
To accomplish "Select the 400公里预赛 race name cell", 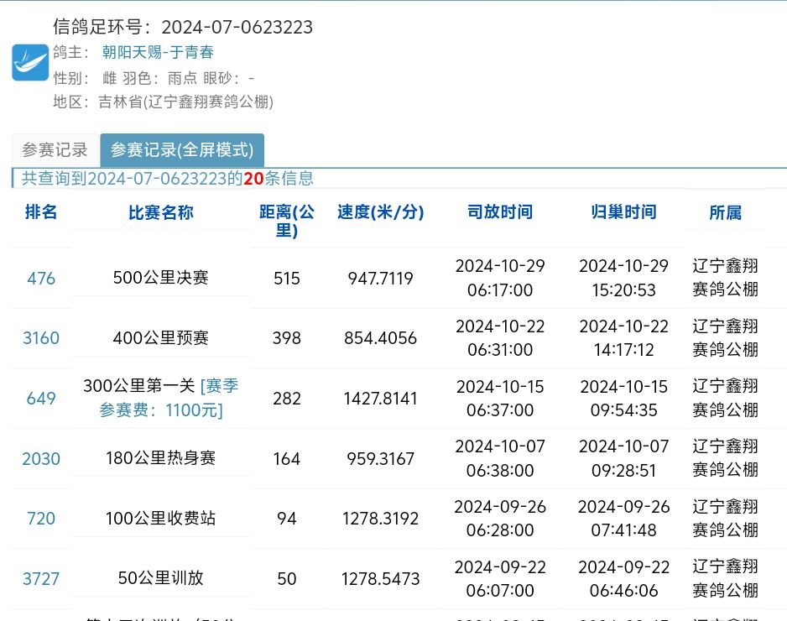I will [161, 338].
